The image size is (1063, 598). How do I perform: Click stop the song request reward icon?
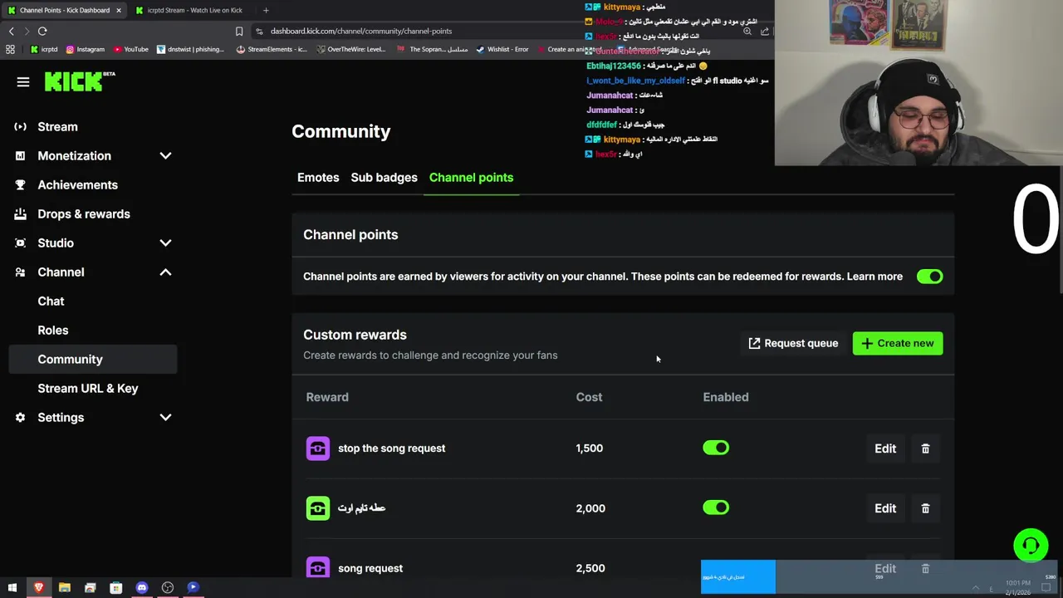318,448
